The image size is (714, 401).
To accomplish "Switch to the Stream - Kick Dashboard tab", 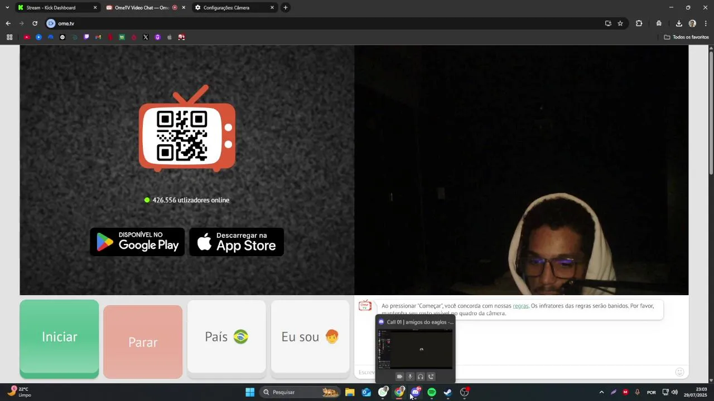I will point(57,8).
